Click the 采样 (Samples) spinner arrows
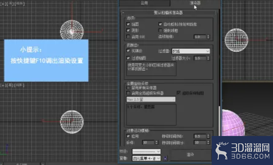This screenshot has height=165, width=273. [157, 143]
